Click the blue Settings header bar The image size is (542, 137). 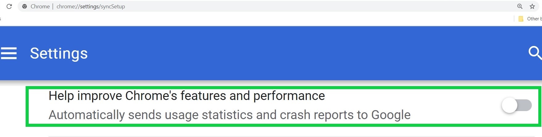[278, 53]
